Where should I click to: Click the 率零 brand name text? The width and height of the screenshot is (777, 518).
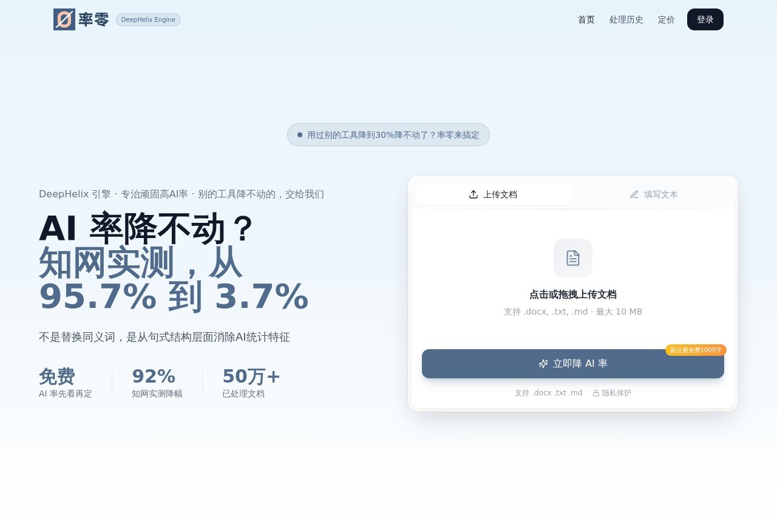coord(93,19)
